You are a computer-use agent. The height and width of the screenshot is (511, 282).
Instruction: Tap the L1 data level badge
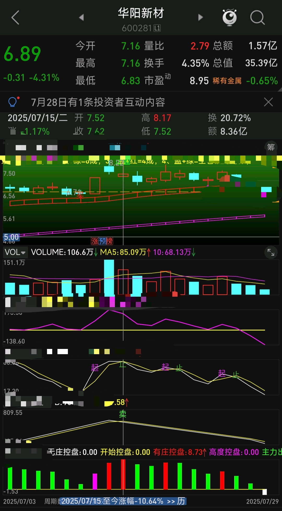(157, 28)
